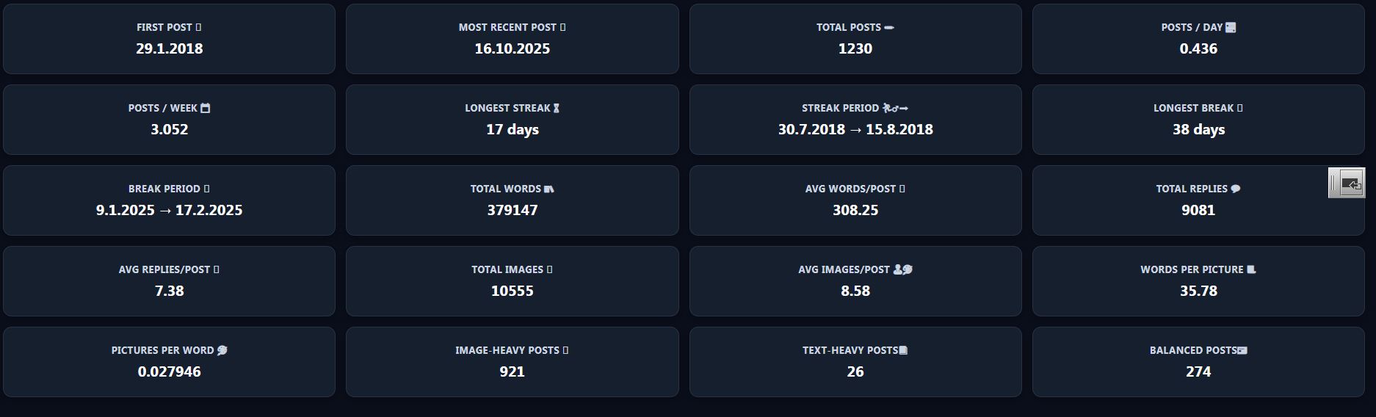Click the icon beside Balanced Posts label

pos(1242,350)
